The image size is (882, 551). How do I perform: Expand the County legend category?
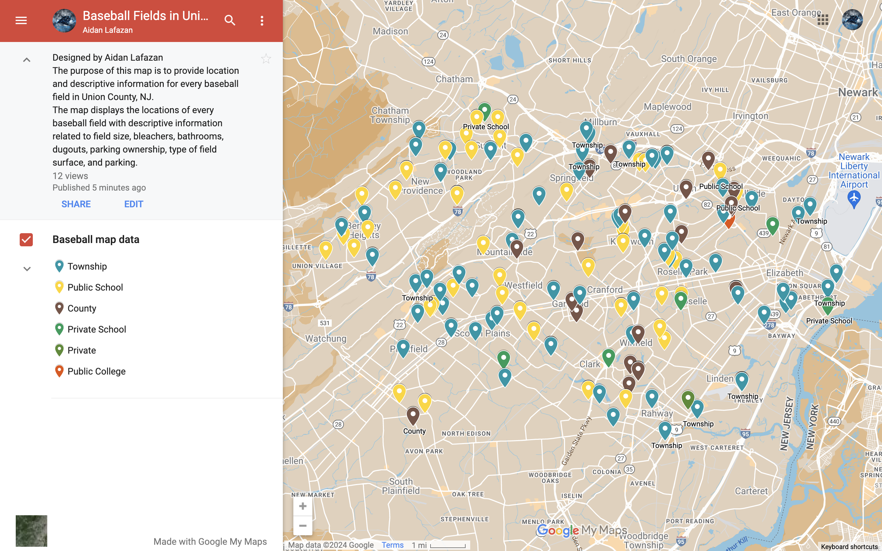[59, 308]
